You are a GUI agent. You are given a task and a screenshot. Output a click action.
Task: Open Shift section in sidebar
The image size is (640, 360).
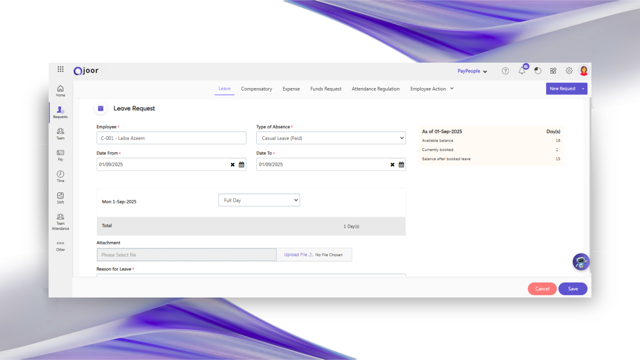(60, 198)
